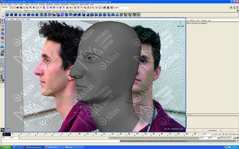
Task: Create a polygon cube from shelf
Action: (x=11, y=15)
